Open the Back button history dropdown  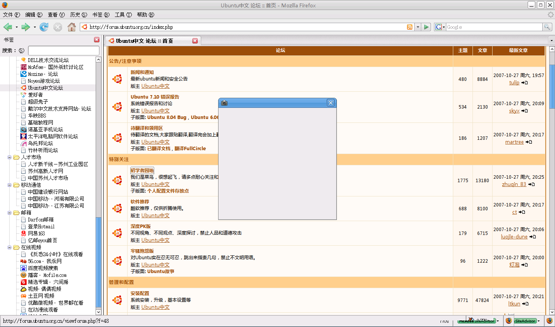click(x=17, y=27)
